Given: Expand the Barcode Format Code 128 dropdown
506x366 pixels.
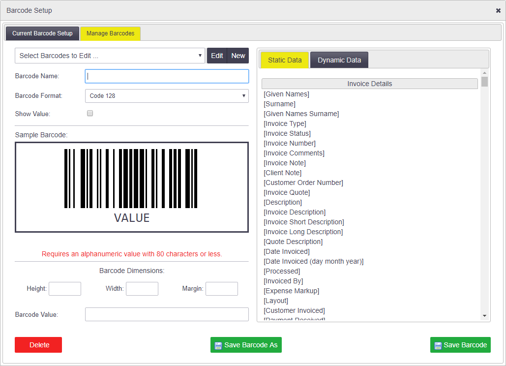Looking at the screenshot, I should coord(167,96).
